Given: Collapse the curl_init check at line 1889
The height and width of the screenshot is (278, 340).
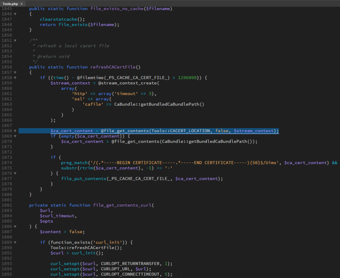Looking at the screenshot, I should [x=15, y=242].
